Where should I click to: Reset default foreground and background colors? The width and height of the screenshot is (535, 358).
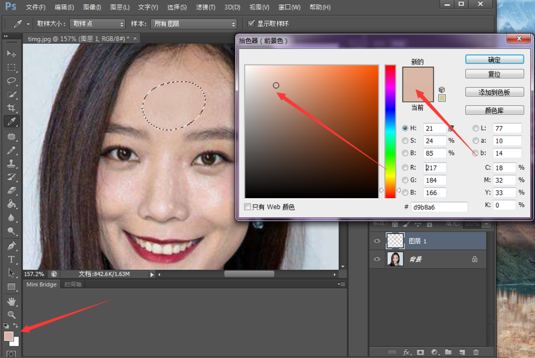pos(6,325)
